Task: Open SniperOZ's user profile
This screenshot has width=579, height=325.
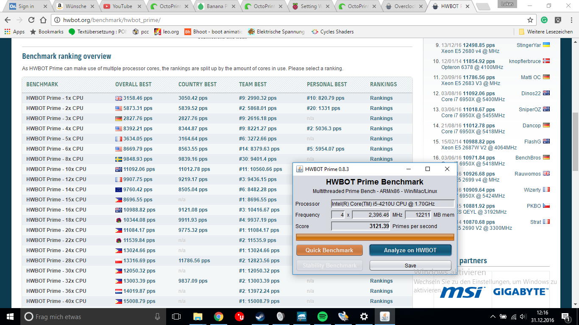Action: click(x=530, y=110)
